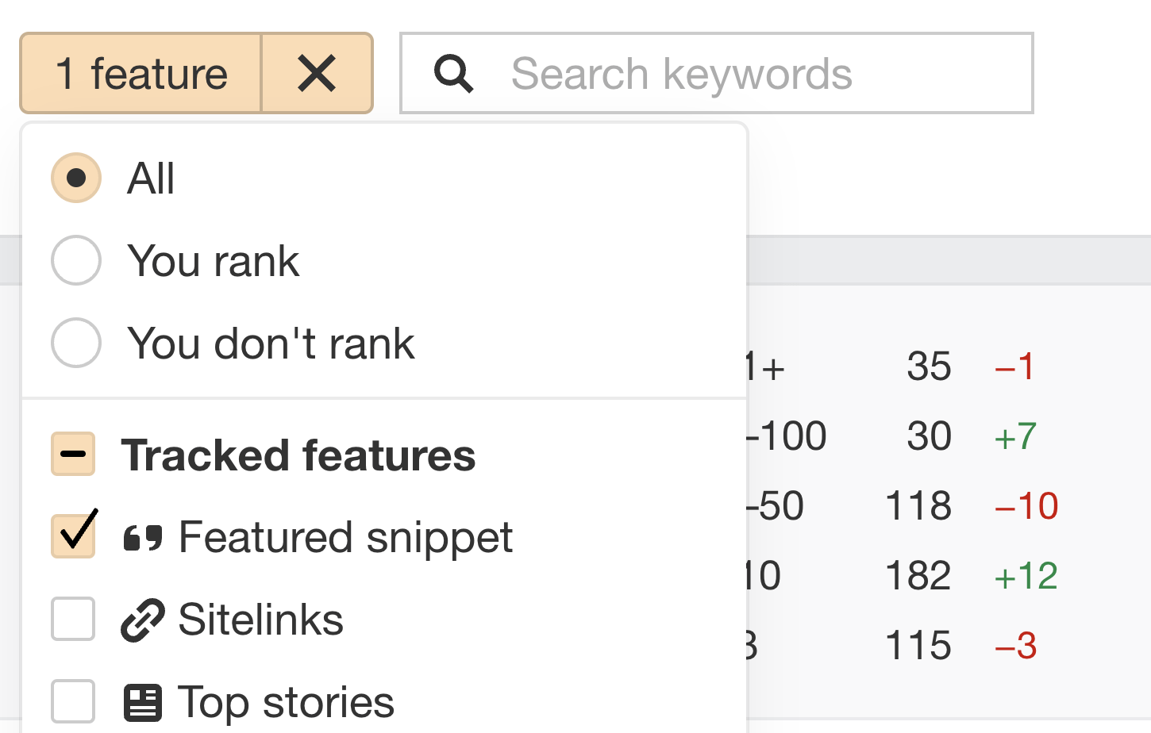Click the quotation mark Featured snippet icon
This screenshot has height=733, width=1151.
point(142,537)
